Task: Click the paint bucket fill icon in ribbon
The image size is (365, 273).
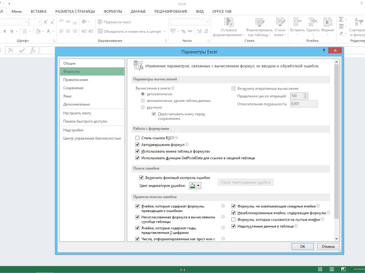Action: (x=38, y=31)
